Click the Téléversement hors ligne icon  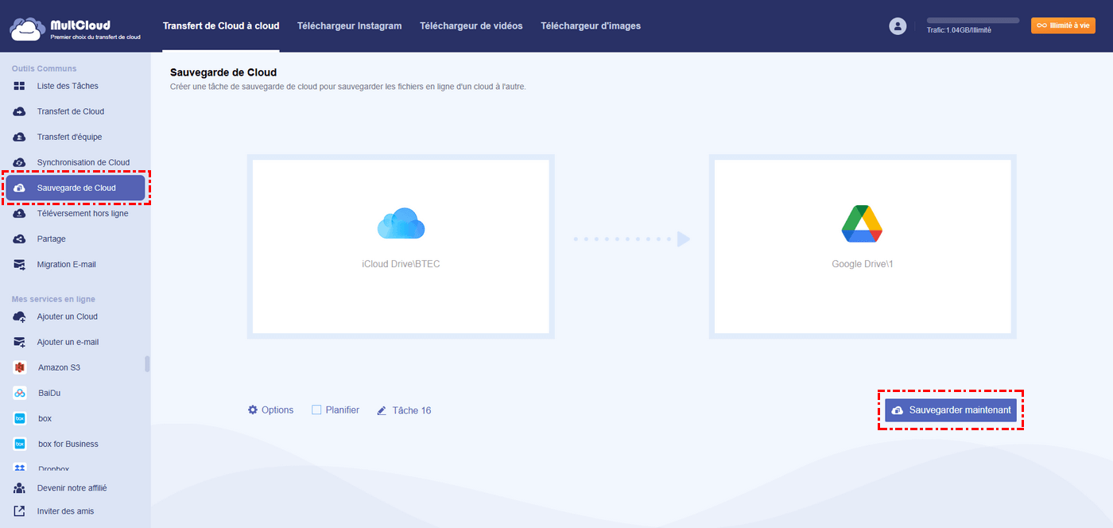(x=20, y=213)
